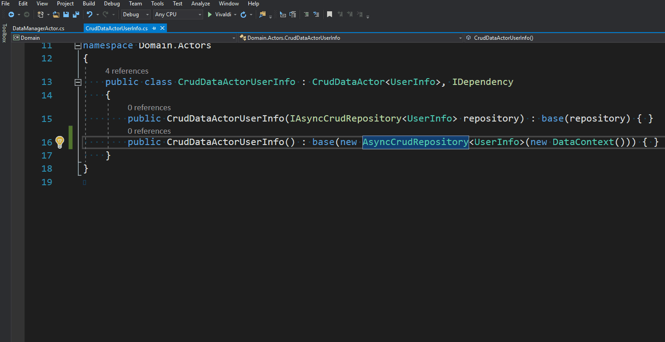This screenshot has height=342, width=665.
Task: Click the Open File folder icon
Action: click(x=56, y=14)
